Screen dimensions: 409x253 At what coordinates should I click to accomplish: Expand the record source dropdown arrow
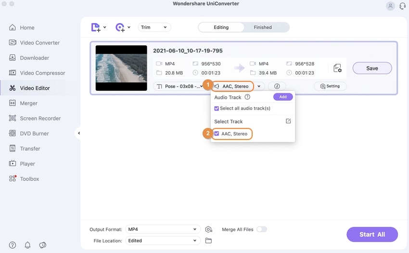pyautogui.click(x=129, y=27)
